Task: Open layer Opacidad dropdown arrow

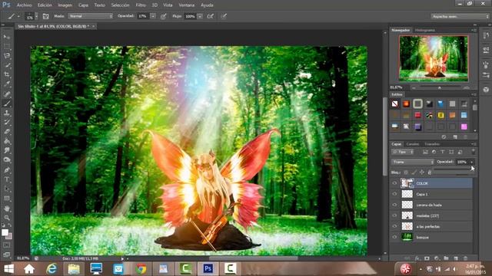Action: 471,162
